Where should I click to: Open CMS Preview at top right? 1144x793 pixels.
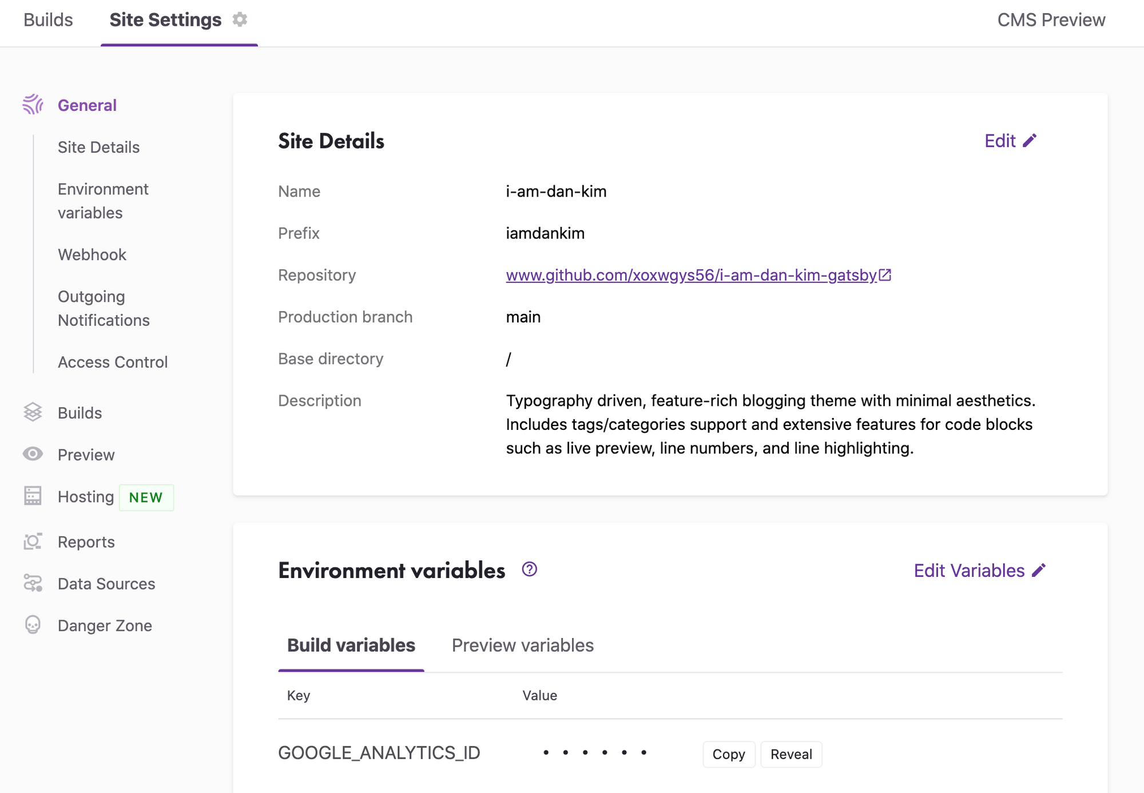point(1051,20)
